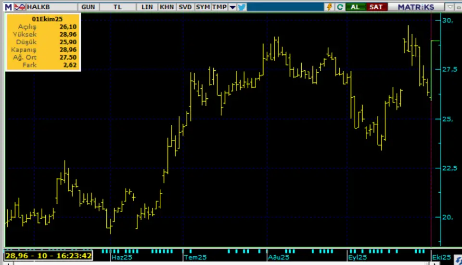
Task: Open the window options triangle menu
Action: 449,7
